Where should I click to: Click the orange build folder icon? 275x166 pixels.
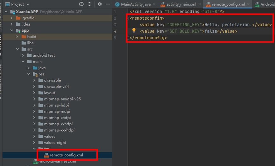pyautogui.click(x=24, y=37)
